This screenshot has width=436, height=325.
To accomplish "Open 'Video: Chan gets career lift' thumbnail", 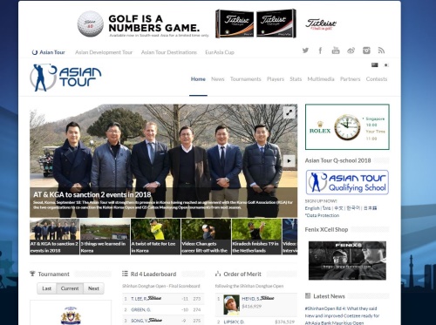I will click(x=206, y=237).
